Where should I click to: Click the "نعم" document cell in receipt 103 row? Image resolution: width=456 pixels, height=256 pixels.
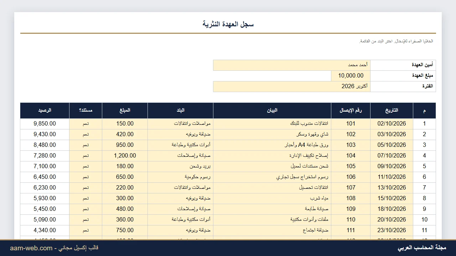coord(86,145)
